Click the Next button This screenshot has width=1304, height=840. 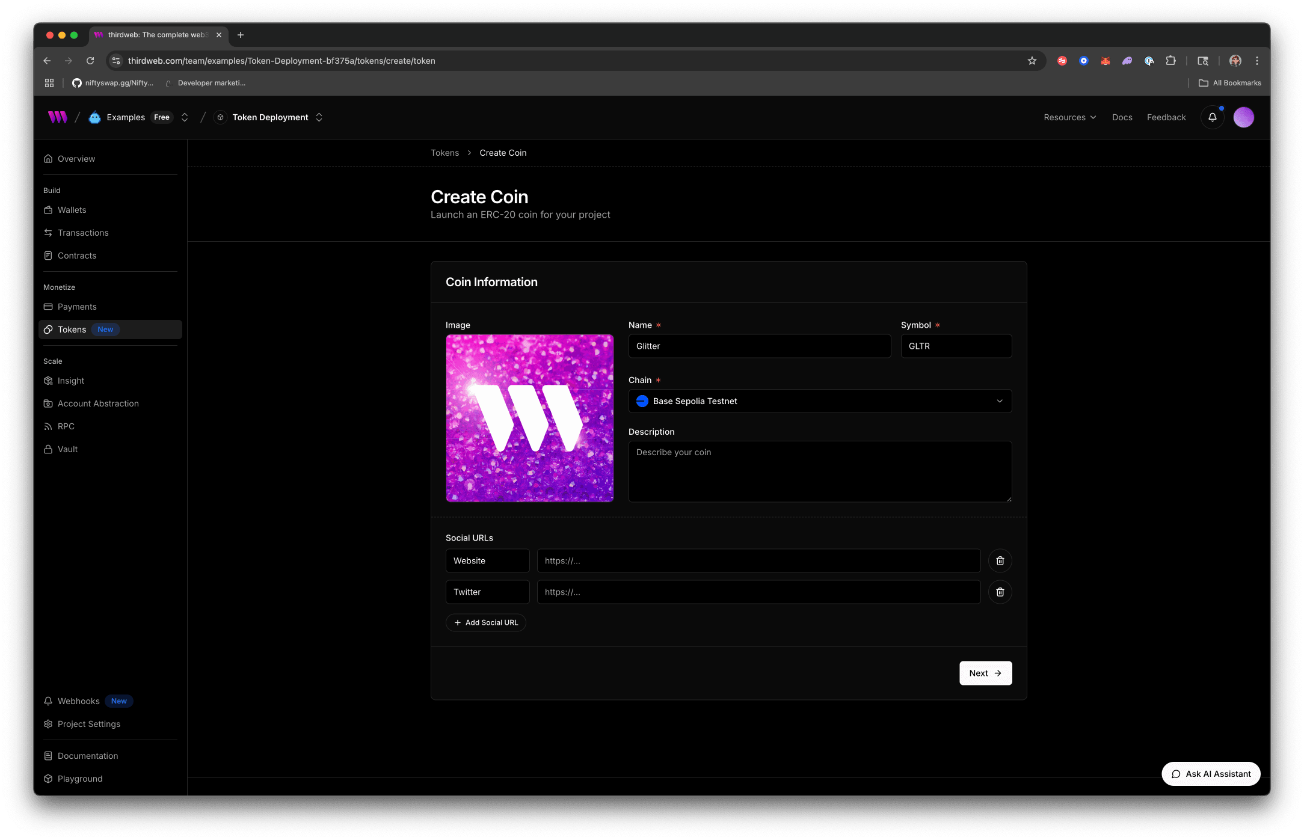coord(985,673)
